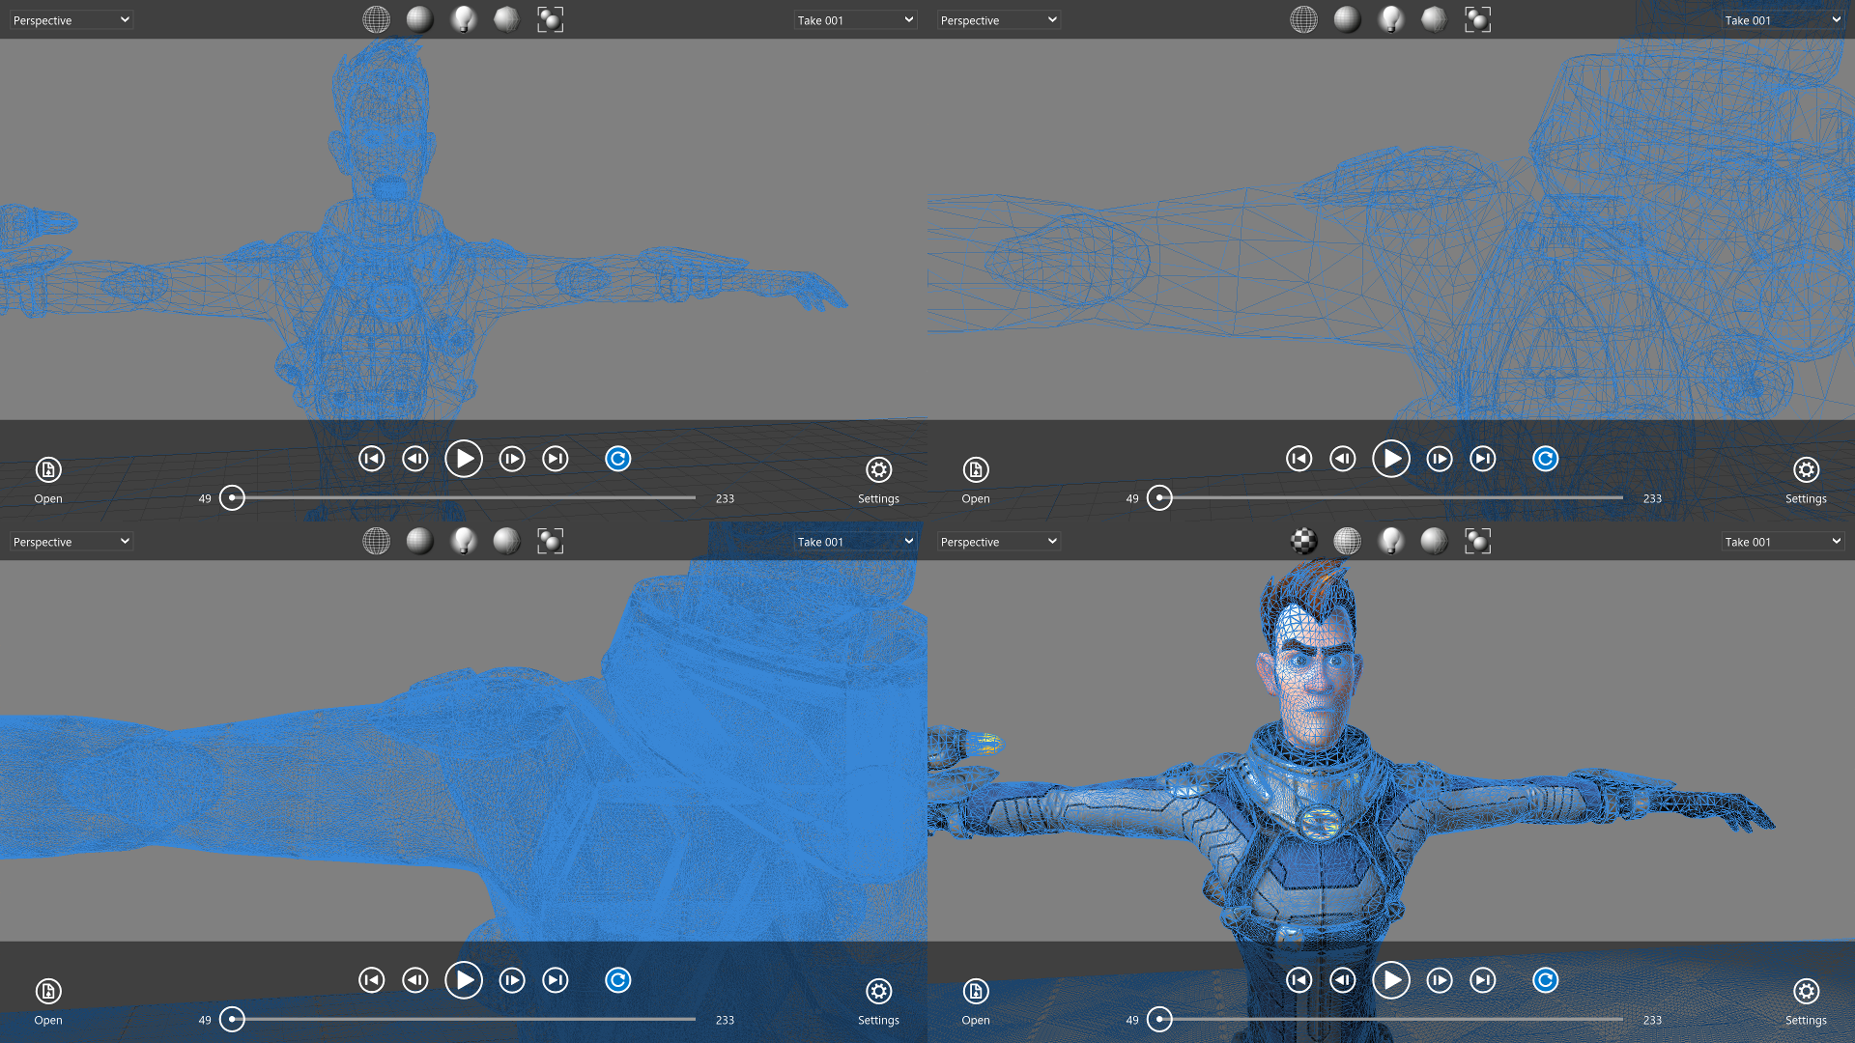Screen dimensions: 1855x1043
Task: Jump to last frame in bottom-right viewport
Action: (1482, 980)
